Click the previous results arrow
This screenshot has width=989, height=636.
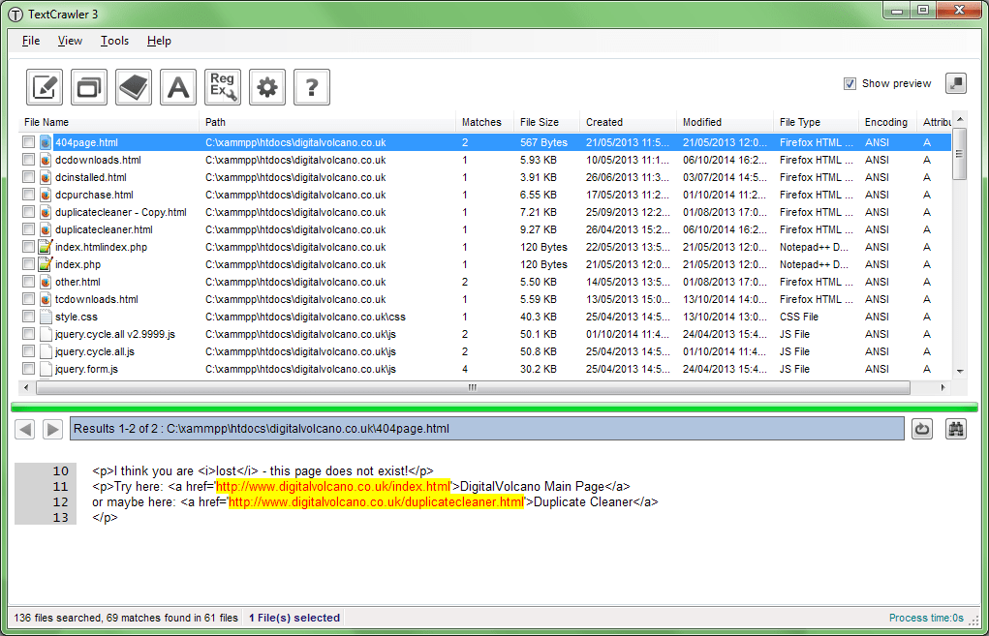coord(24,429)
